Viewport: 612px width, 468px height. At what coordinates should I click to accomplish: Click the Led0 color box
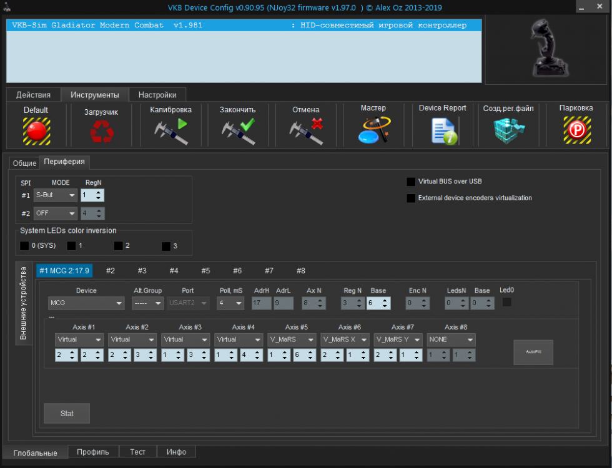(x=506, y=302)
